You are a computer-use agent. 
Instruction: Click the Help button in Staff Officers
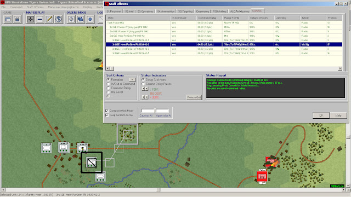coord(338,115)
